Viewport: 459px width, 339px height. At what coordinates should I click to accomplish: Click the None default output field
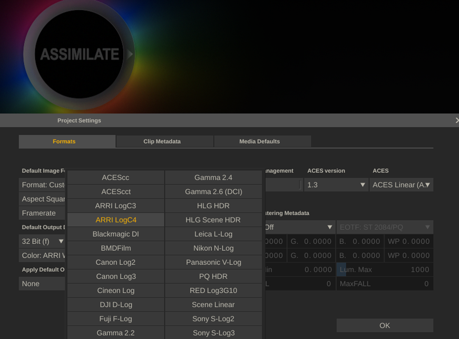[x=42, y=283]
